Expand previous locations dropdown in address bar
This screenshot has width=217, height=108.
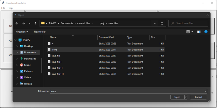pos(155,23)
